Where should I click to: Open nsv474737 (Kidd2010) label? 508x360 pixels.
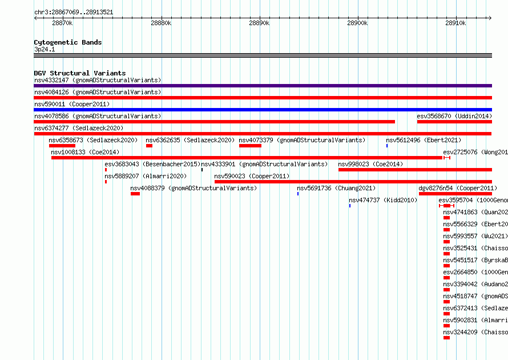click(383, 200)
